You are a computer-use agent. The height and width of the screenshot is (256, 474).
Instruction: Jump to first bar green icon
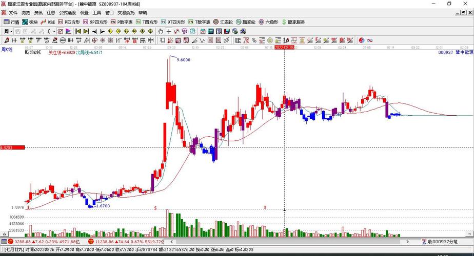(x=78, y=31)
